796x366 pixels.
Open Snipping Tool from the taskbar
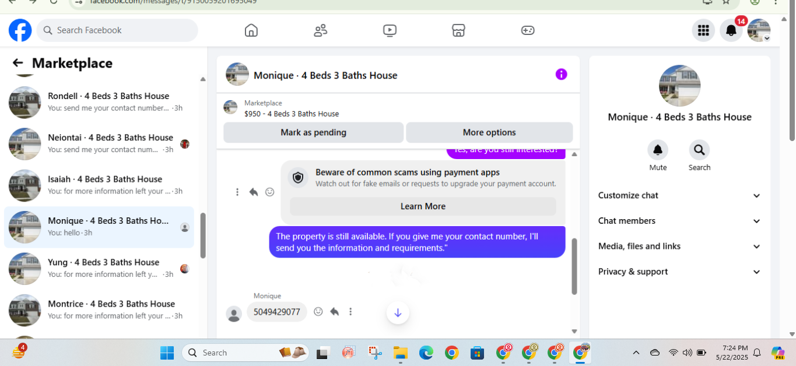[x=374, y=353]
